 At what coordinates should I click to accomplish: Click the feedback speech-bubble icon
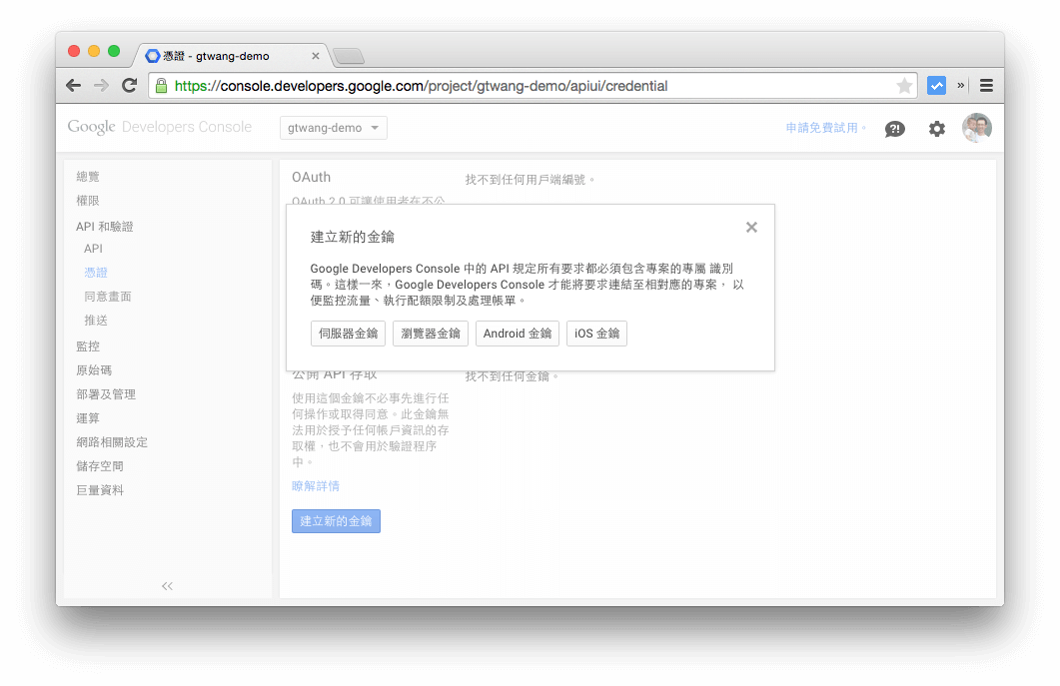[895, 128]
